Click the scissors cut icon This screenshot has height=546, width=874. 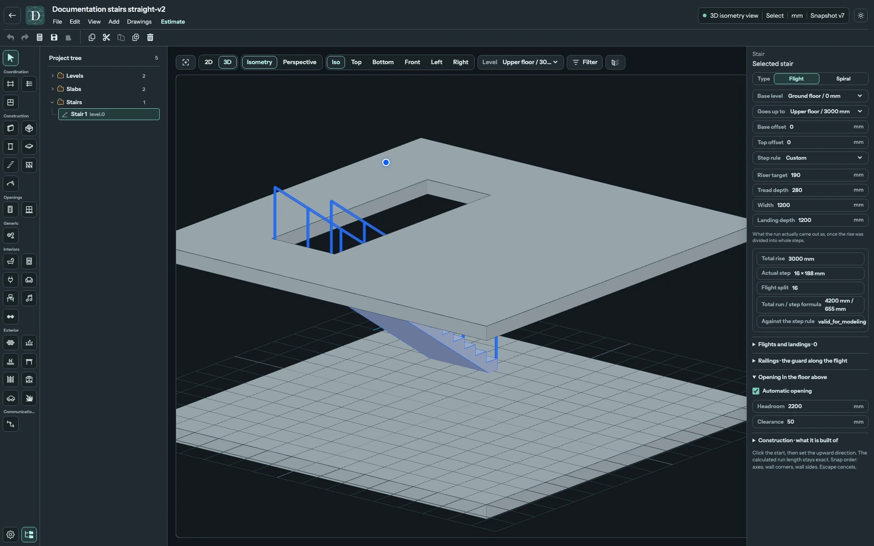[107, 37]
